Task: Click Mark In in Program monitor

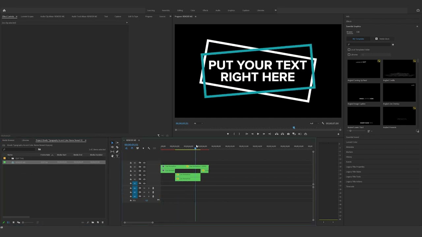Action: [234, 134]
